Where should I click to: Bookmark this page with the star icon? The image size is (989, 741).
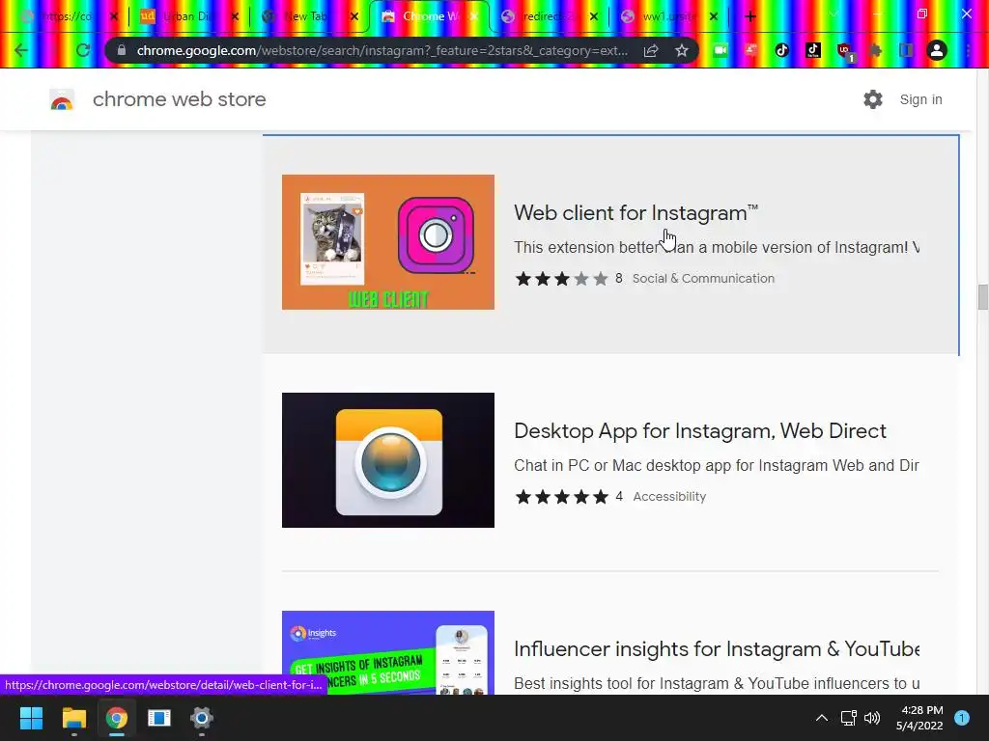(x=682, y=50)
